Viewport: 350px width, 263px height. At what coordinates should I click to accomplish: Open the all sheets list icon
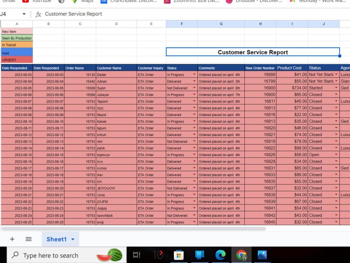pyautogui.click(x=28, y=239)
